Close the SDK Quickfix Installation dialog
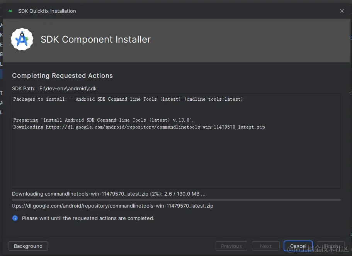352x256 pixels. (342, 11)
